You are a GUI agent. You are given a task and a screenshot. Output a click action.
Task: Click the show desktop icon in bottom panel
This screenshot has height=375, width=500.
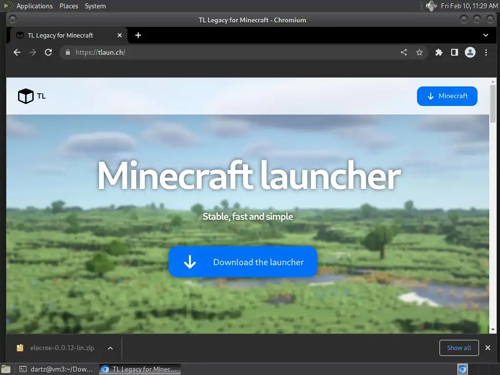pyautogui.click(x=6, y=369)
